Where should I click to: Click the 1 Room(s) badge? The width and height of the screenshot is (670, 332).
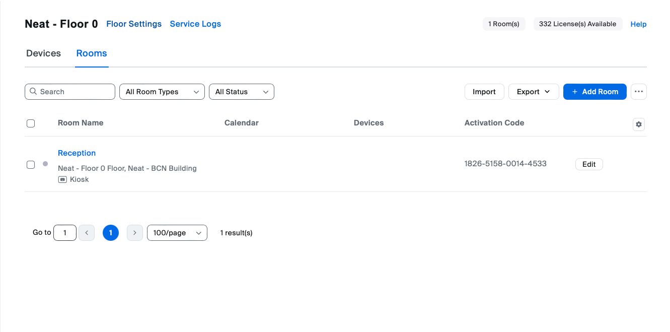[504, 24]
